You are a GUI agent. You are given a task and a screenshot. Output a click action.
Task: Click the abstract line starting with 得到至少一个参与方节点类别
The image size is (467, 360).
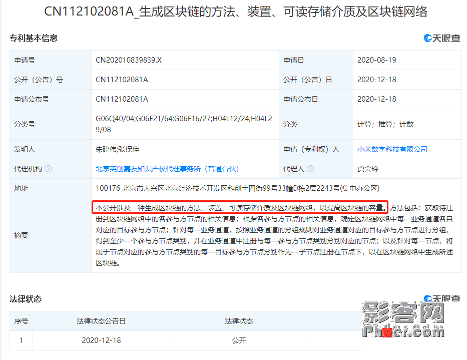(274, 241)
